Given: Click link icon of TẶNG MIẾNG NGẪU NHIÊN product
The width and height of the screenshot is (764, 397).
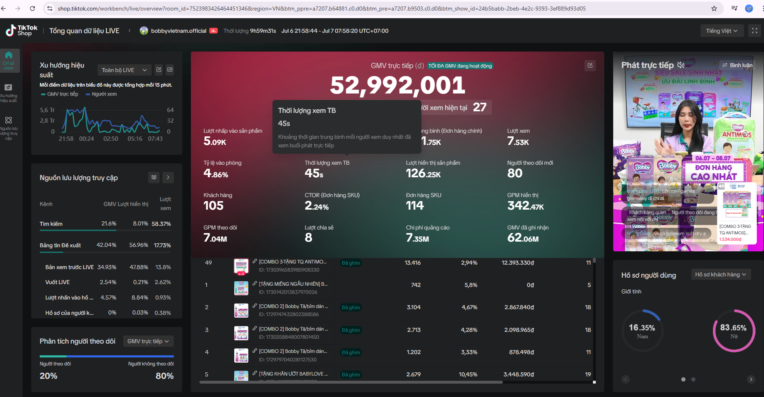Looking at the screenshot, I should [255, 284].
